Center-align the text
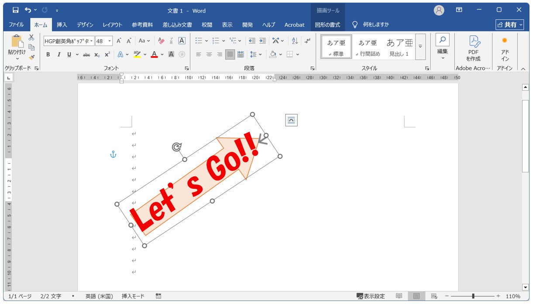The height and width of the screenshot is (304, 533). pos(209,55)
